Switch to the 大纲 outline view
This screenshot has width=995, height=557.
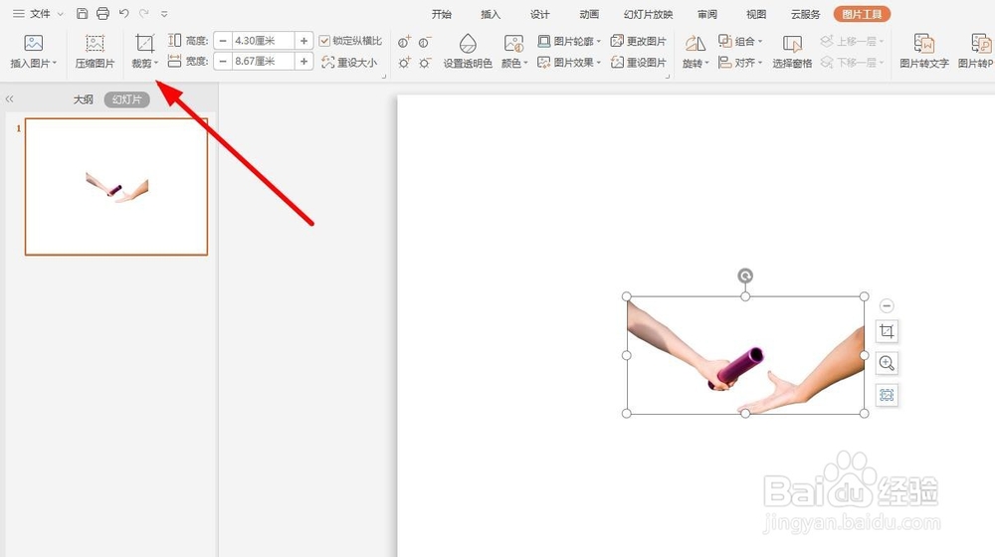[84, 99]
